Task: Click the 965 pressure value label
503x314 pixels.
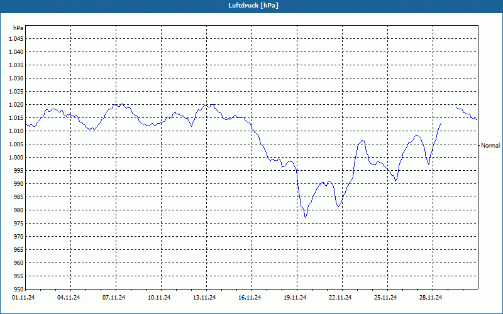Action: (x=19, y=249)
